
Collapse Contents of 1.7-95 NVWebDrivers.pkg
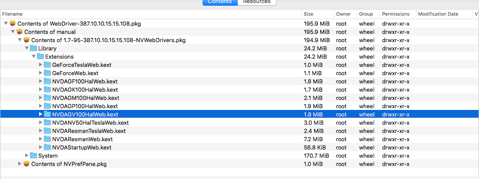point(20,40)
